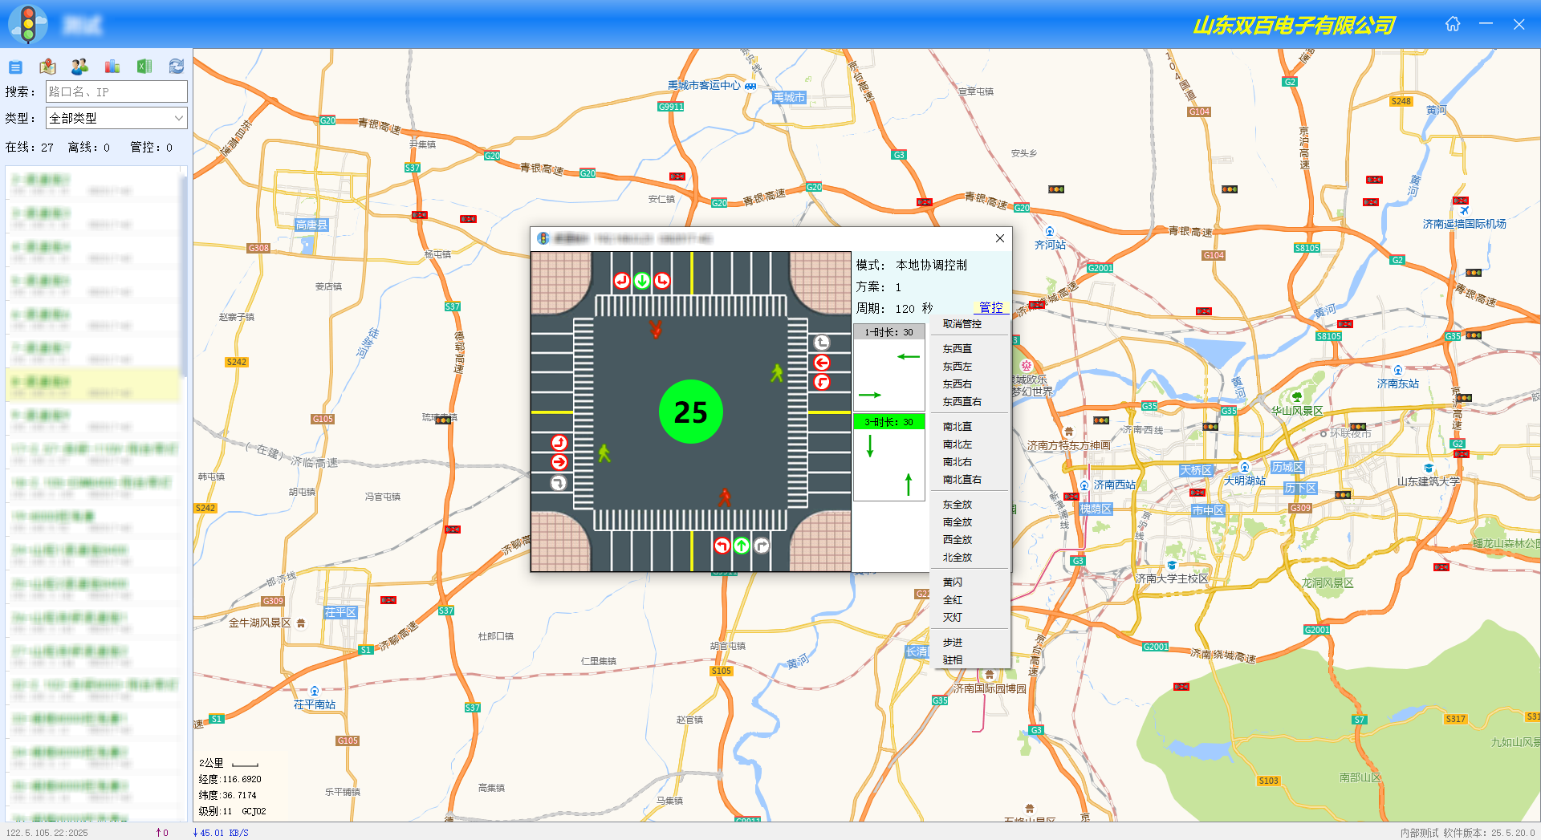Open the clipboard list icon in sidebar toolbar

[15, 67]
